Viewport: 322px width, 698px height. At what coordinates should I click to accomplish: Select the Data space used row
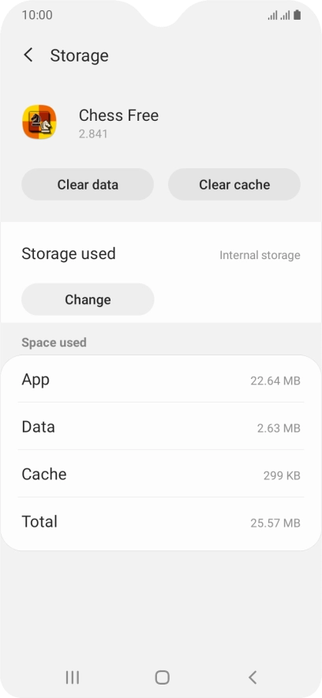(161, 427)
